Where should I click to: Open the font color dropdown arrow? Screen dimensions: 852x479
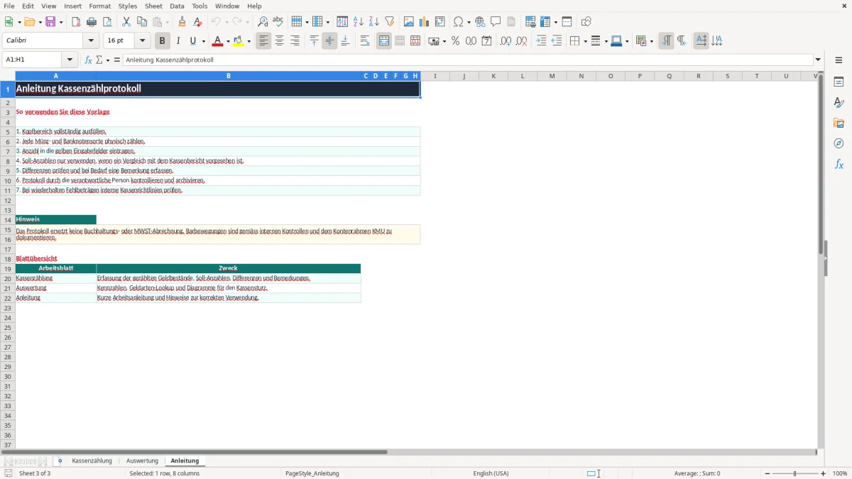228,41
